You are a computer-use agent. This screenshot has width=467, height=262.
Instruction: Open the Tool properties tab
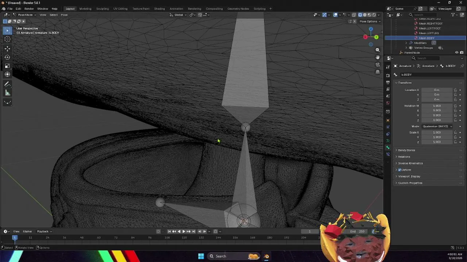(x=388, y=66)
